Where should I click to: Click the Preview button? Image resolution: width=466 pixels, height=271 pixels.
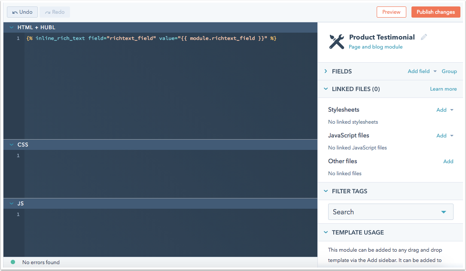click(391, 12)
